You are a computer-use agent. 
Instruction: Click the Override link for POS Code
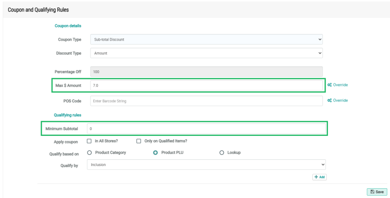[x=340, y=100]
